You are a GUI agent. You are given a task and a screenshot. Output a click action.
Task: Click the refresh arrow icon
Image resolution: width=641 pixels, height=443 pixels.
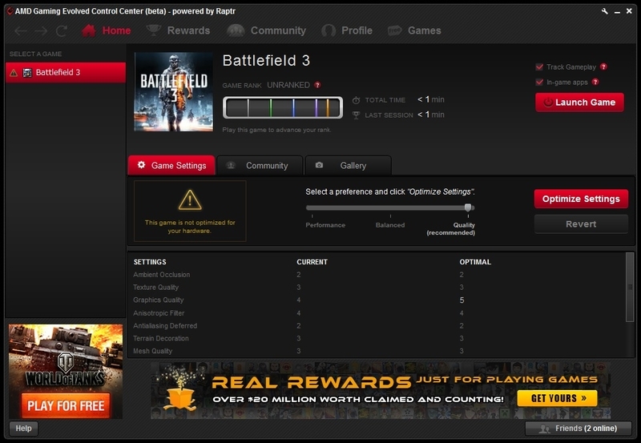click(62, 30)
